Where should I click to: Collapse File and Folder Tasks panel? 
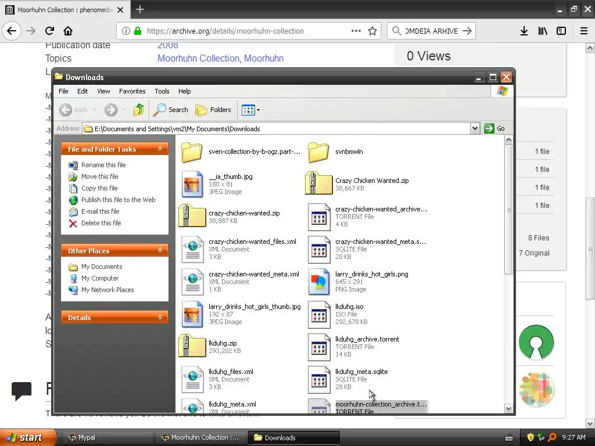pyautogui.click(x=160, y=149)
